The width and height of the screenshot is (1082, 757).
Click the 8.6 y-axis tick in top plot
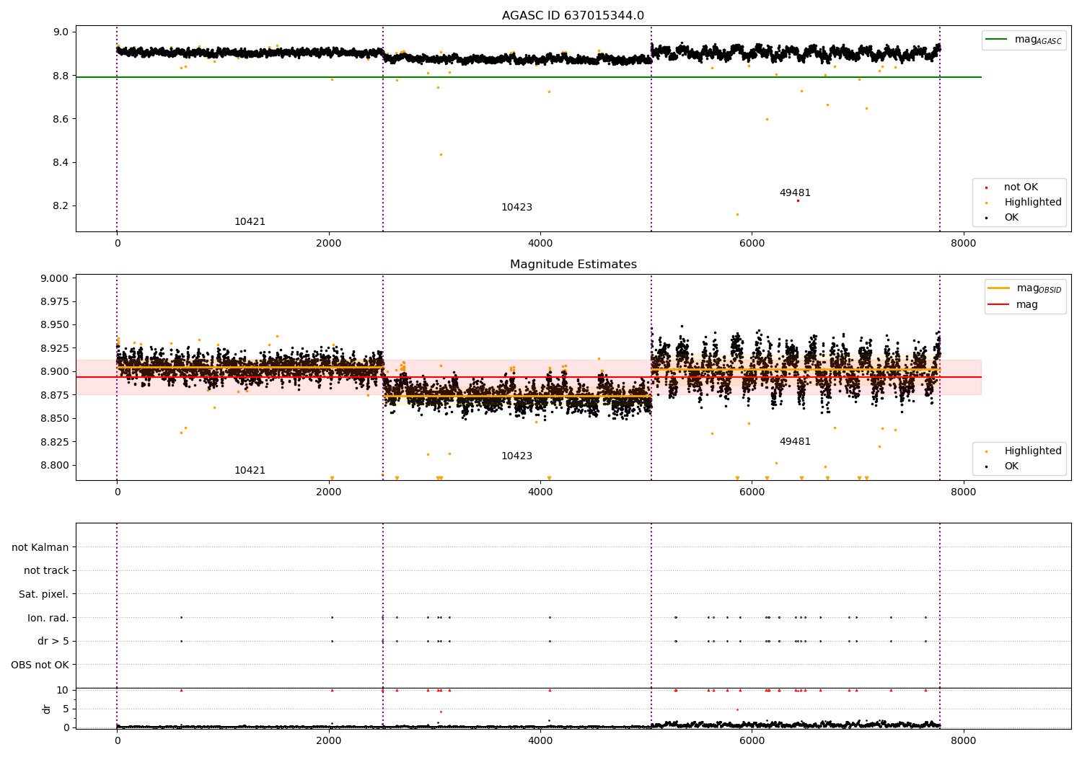click(x=61, y=119)
